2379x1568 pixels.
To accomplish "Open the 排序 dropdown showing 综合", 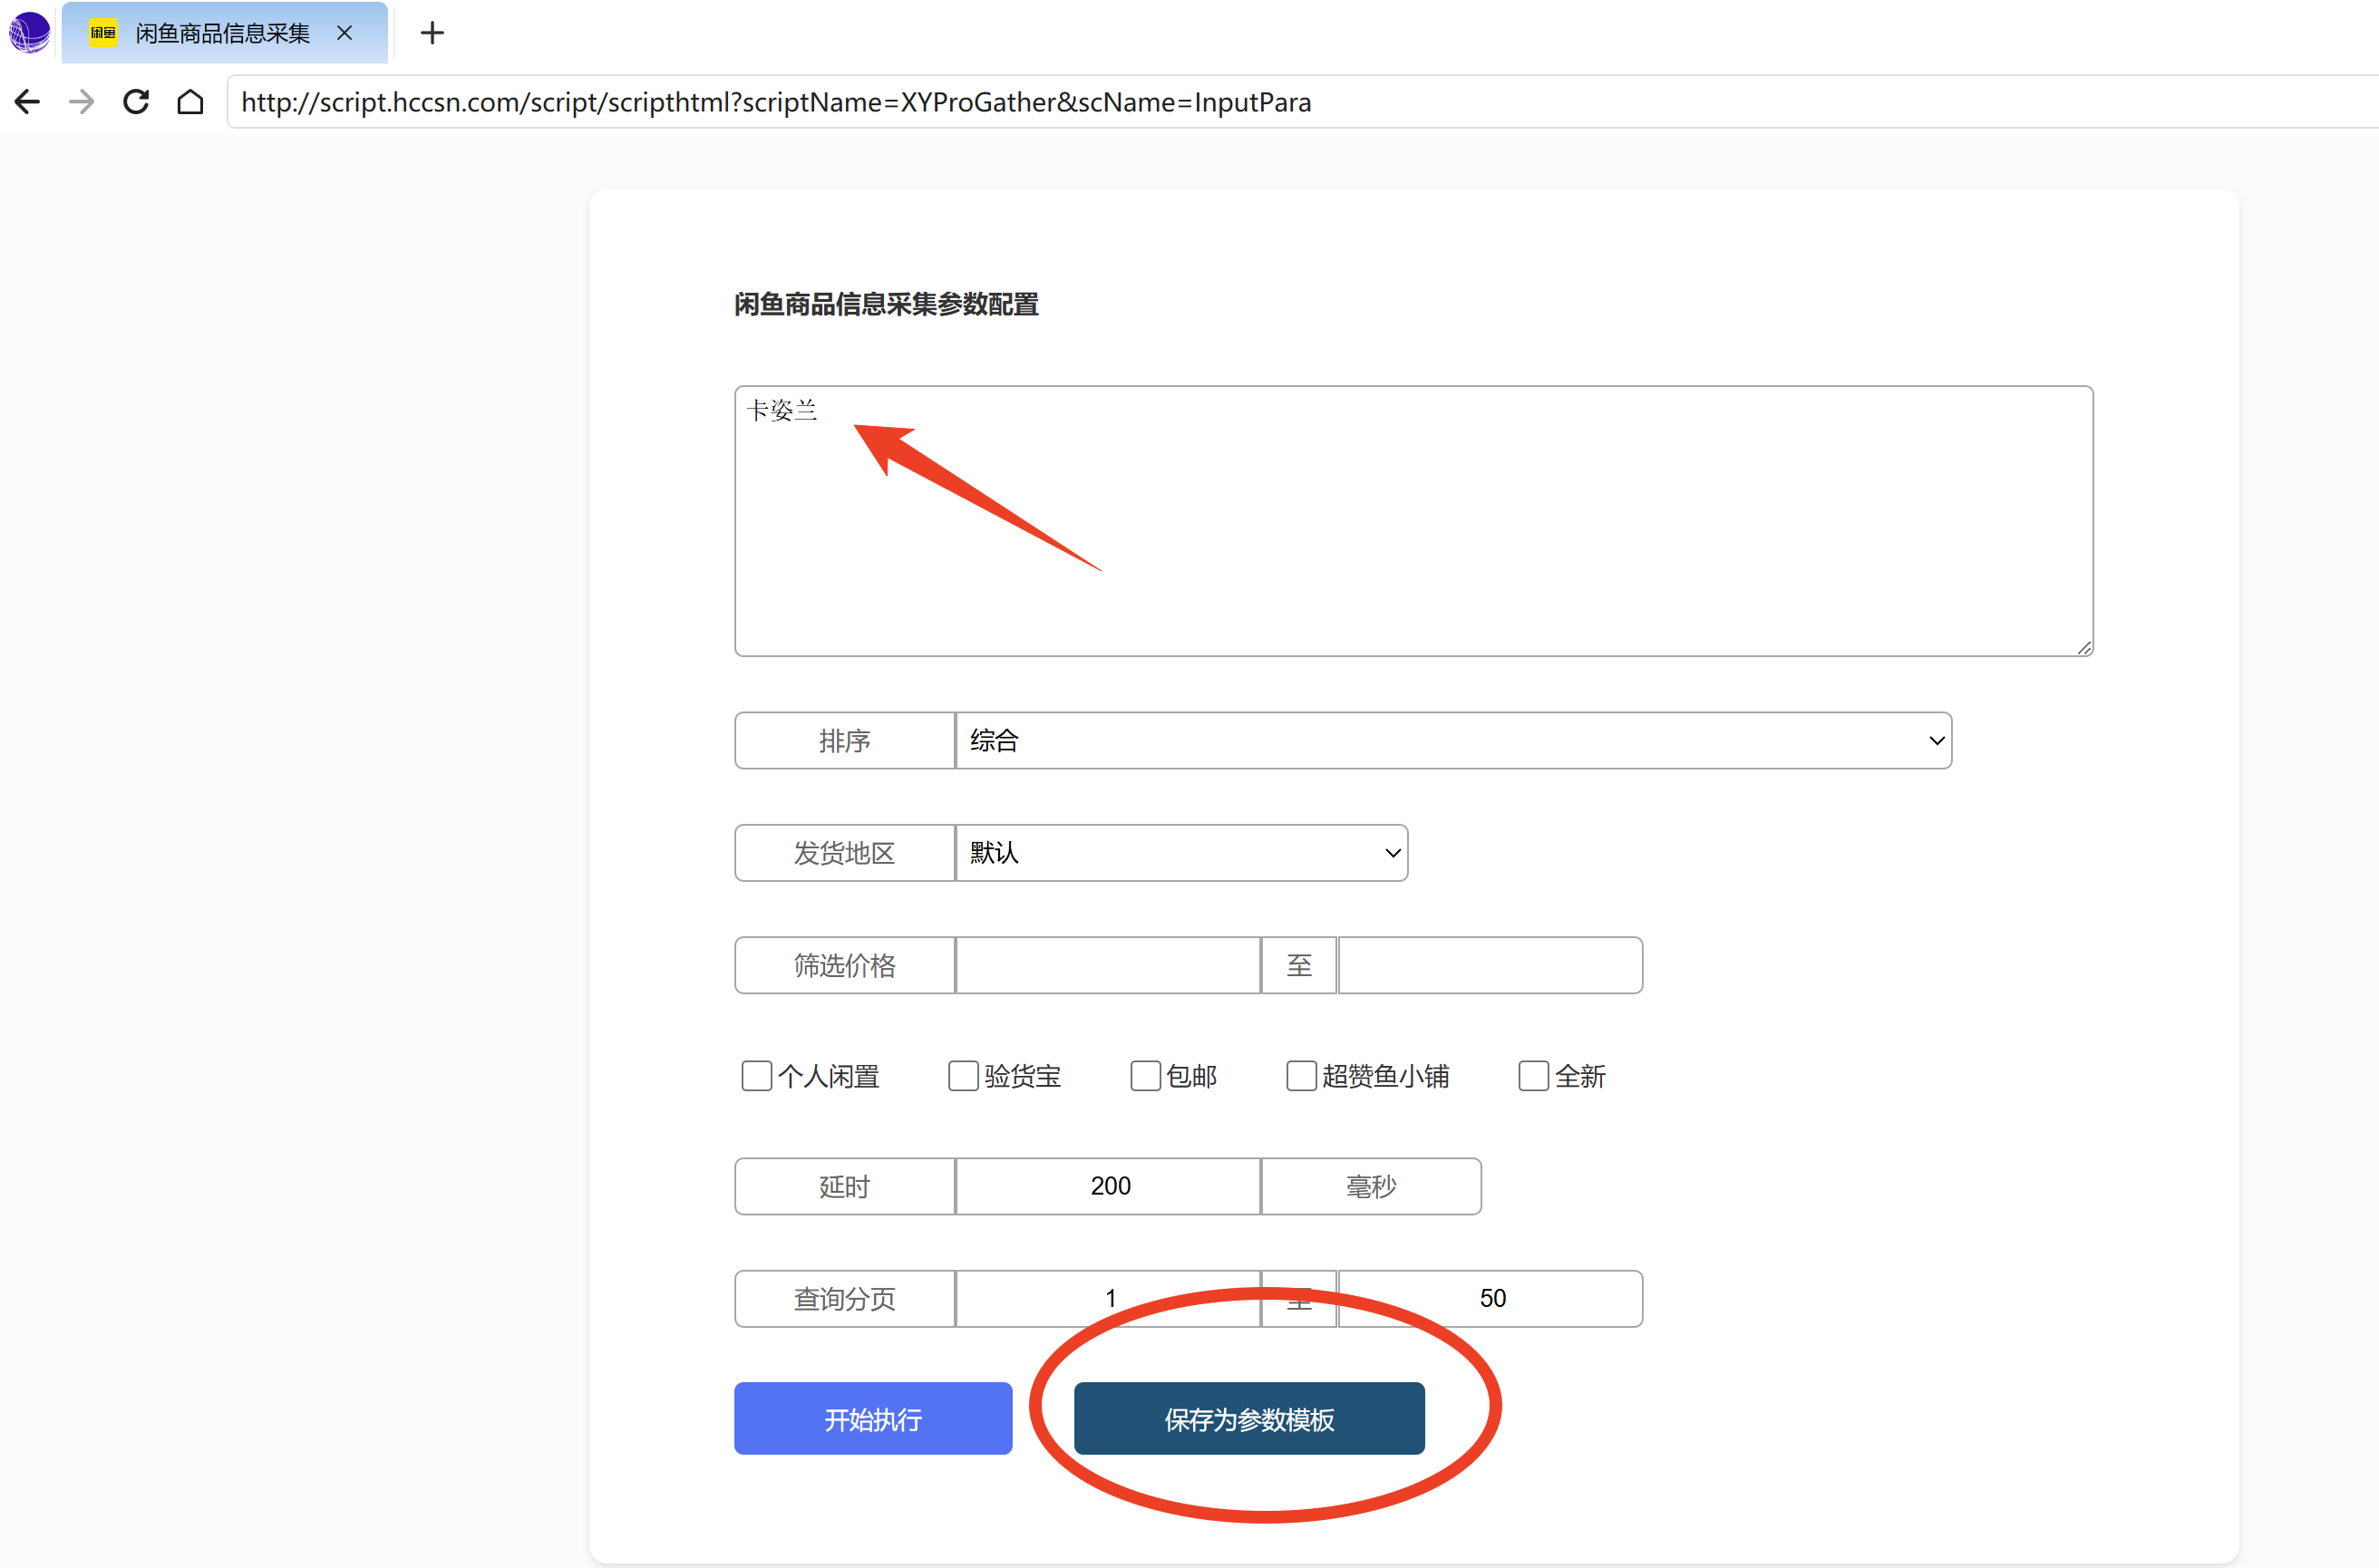I will click(1453, 741).
